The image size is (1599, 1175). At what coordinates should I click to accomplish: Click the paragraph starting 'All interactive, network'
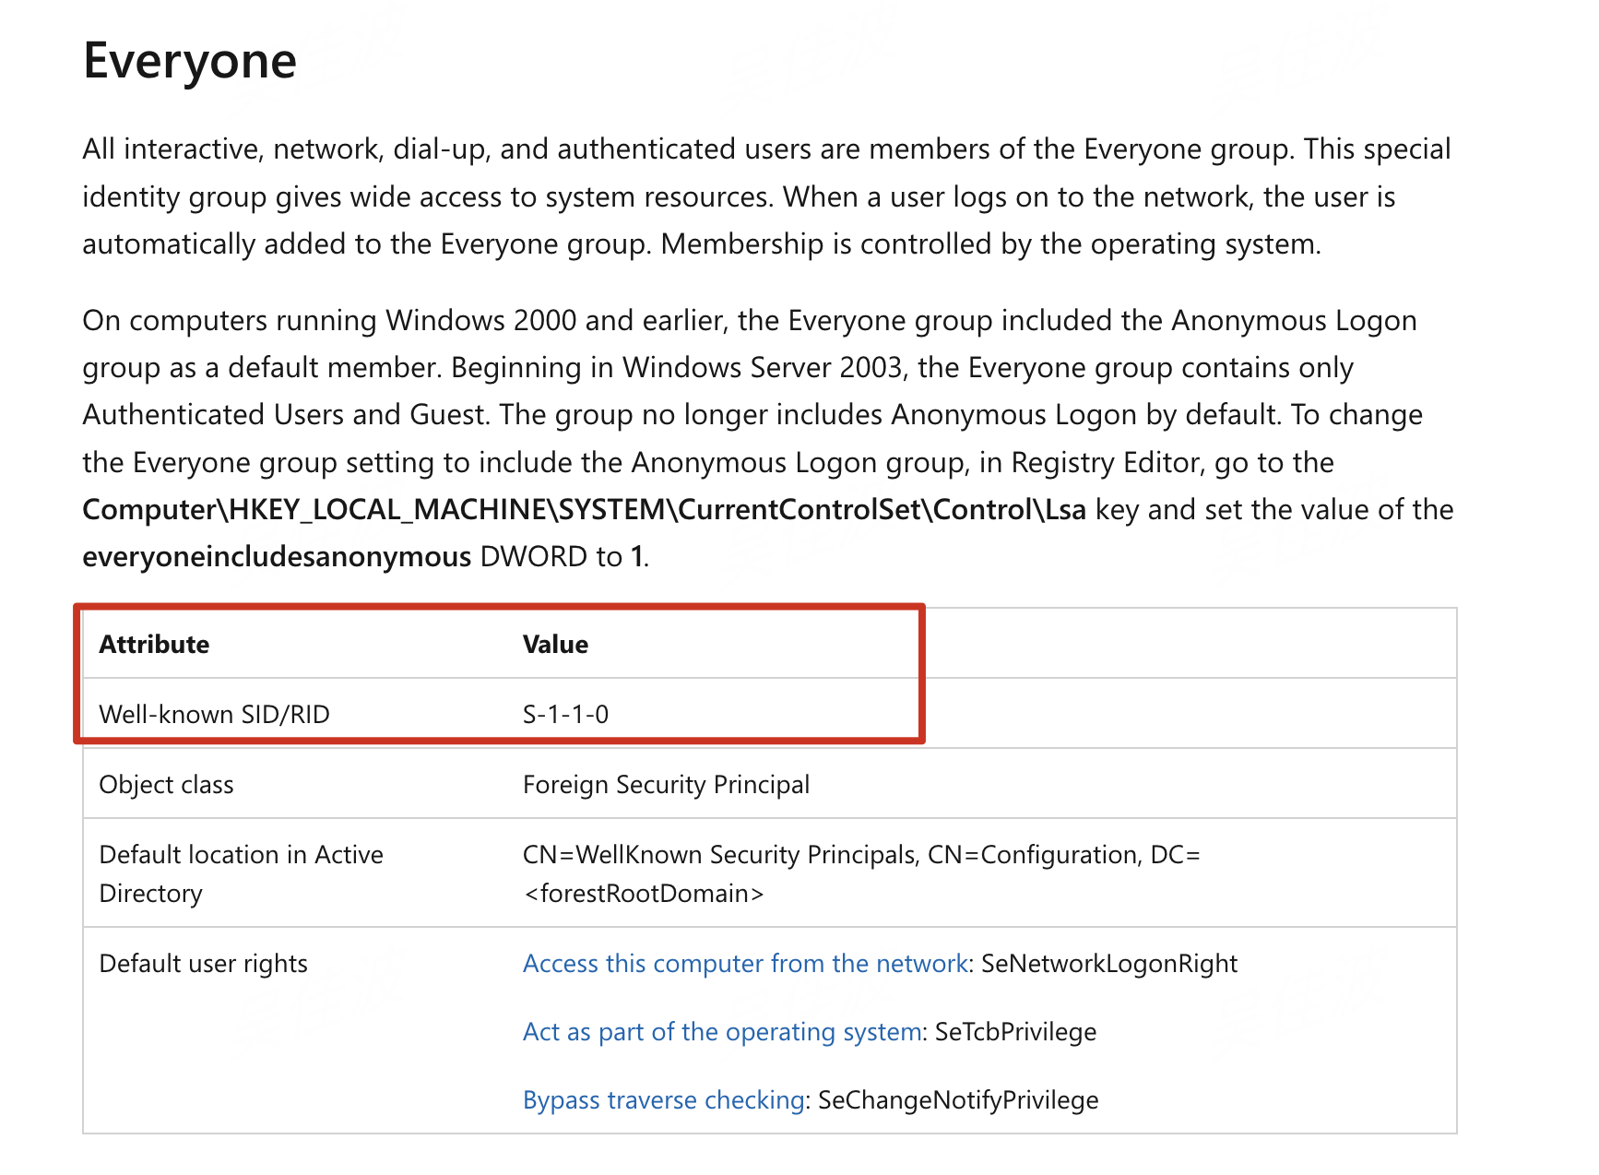pyautogui.click(x=767, y=196)
